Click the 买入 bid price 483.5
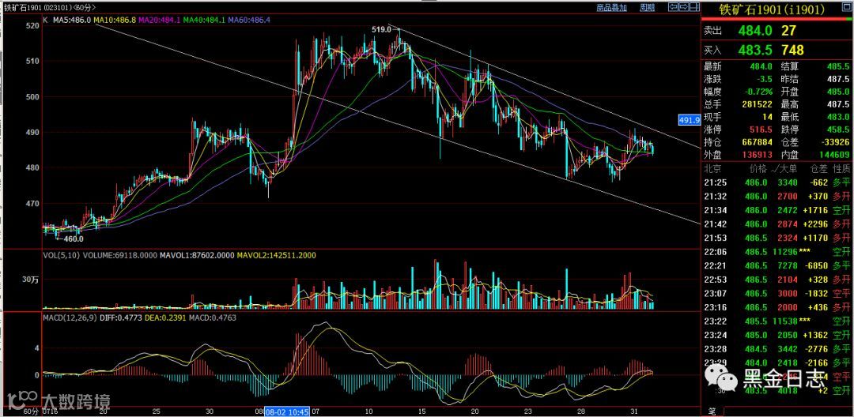Image resolution: width=854 pixels, height=417 pixels. [x=755, y=50]
